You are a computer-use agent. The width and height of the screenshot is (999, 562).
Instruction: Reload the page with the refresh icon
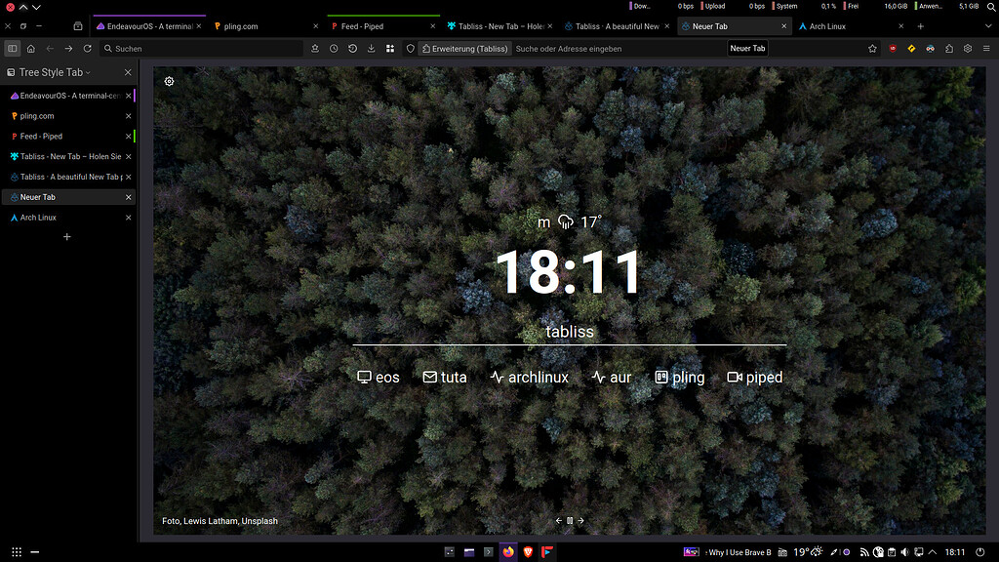[87, 48]
